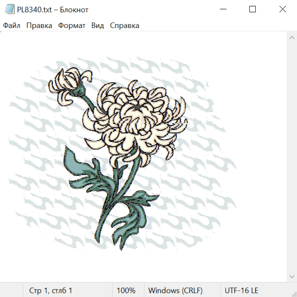
Task: Open the Вид menu
Action: [98, 25]
